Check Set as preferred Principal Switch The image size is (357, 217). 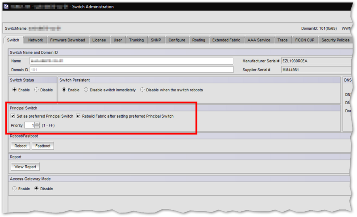click(13, 116)
